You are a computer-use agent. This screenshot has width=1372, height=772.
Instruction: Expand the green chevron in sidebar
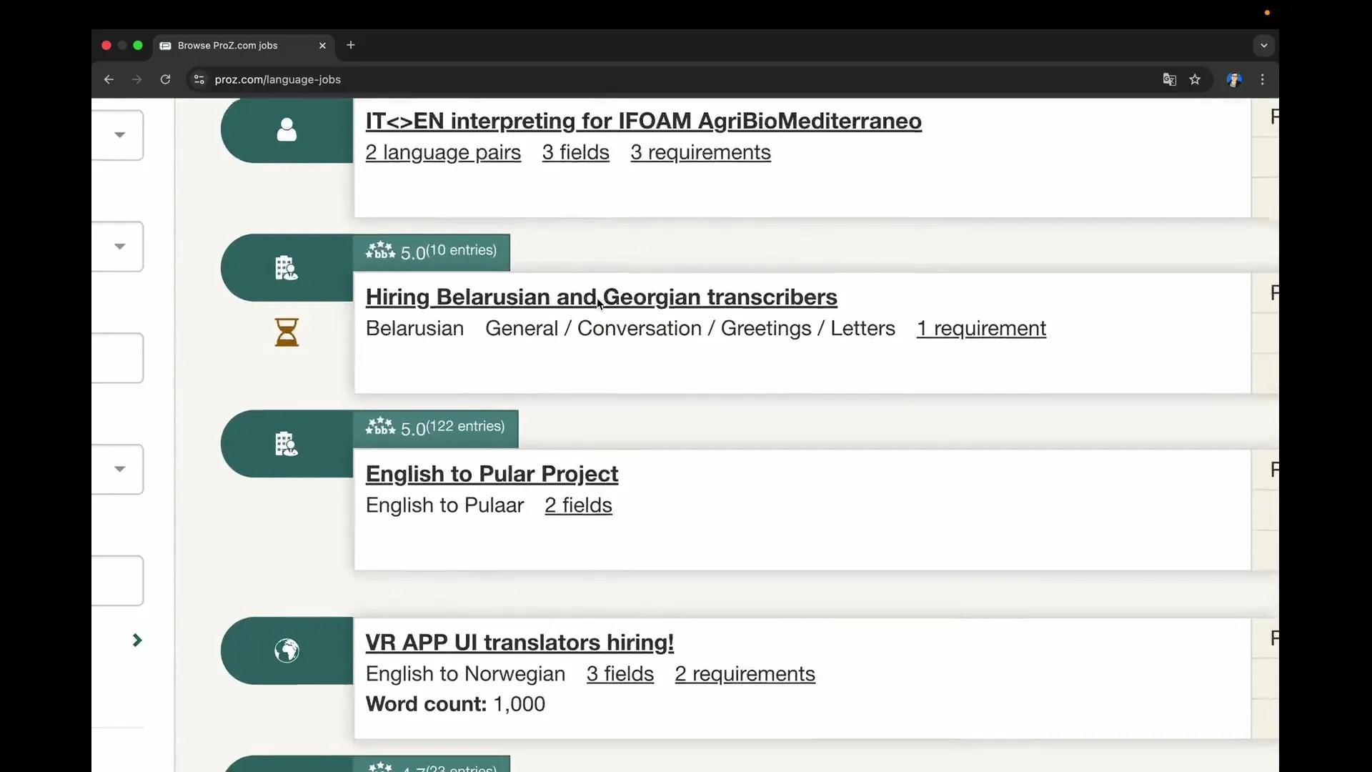pyautogui.click(x=137, y=640)
